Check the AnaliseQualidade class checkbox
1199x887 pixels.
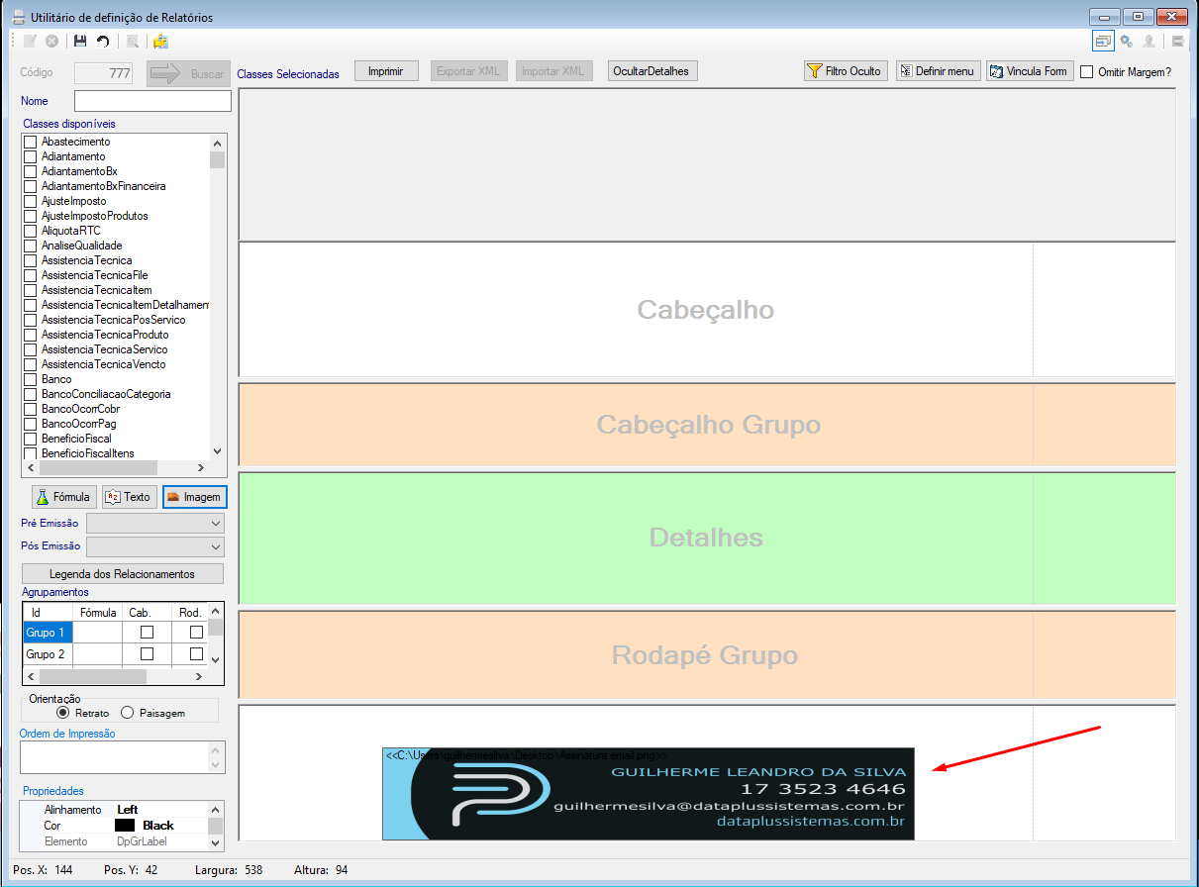click(x=31, y=246)
